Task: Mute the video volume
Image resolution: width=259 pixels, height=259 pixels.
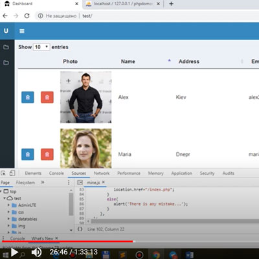Action: [36, 252]
